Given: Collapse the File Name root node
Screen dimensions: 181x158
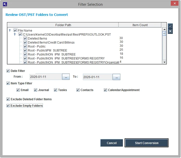Looking at the screenshot, I should tap(10, 30).
